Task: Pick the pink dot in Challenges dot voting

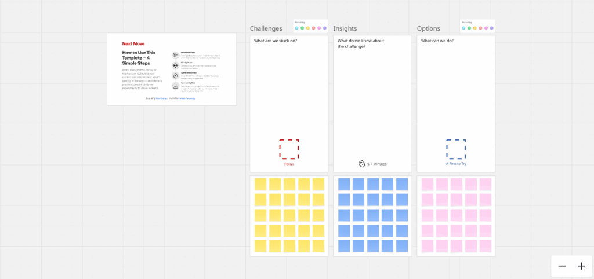Action: (x=319, y=28)
